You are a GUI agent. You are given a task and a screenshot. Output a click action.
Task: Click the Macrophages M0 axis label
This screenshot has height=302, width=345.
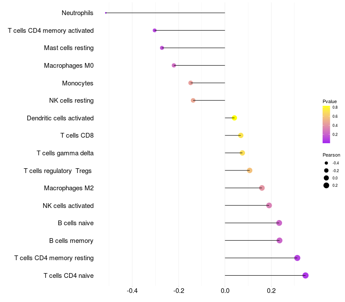click(x=69, y=66)
